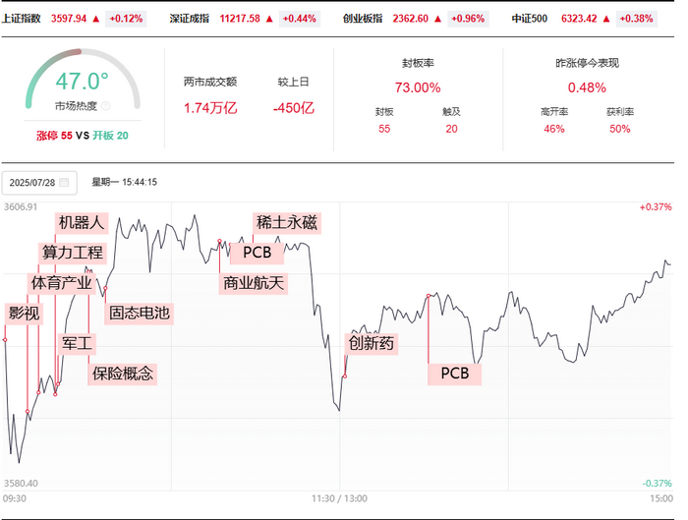688x520 pixels.
Task: Open the 创新药 sector marker
Action: pyautogui.click(x=372, y=343)
